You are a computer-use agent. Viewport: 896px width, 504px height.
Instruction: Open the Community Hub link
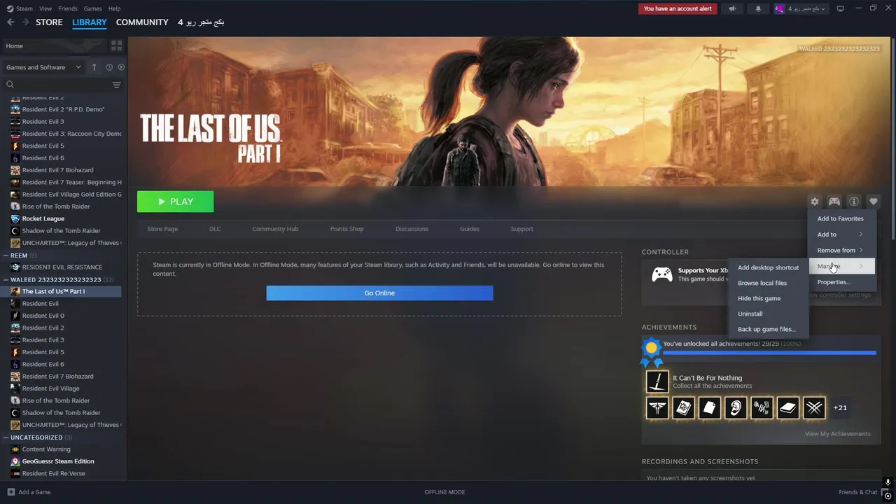[275, 229]
